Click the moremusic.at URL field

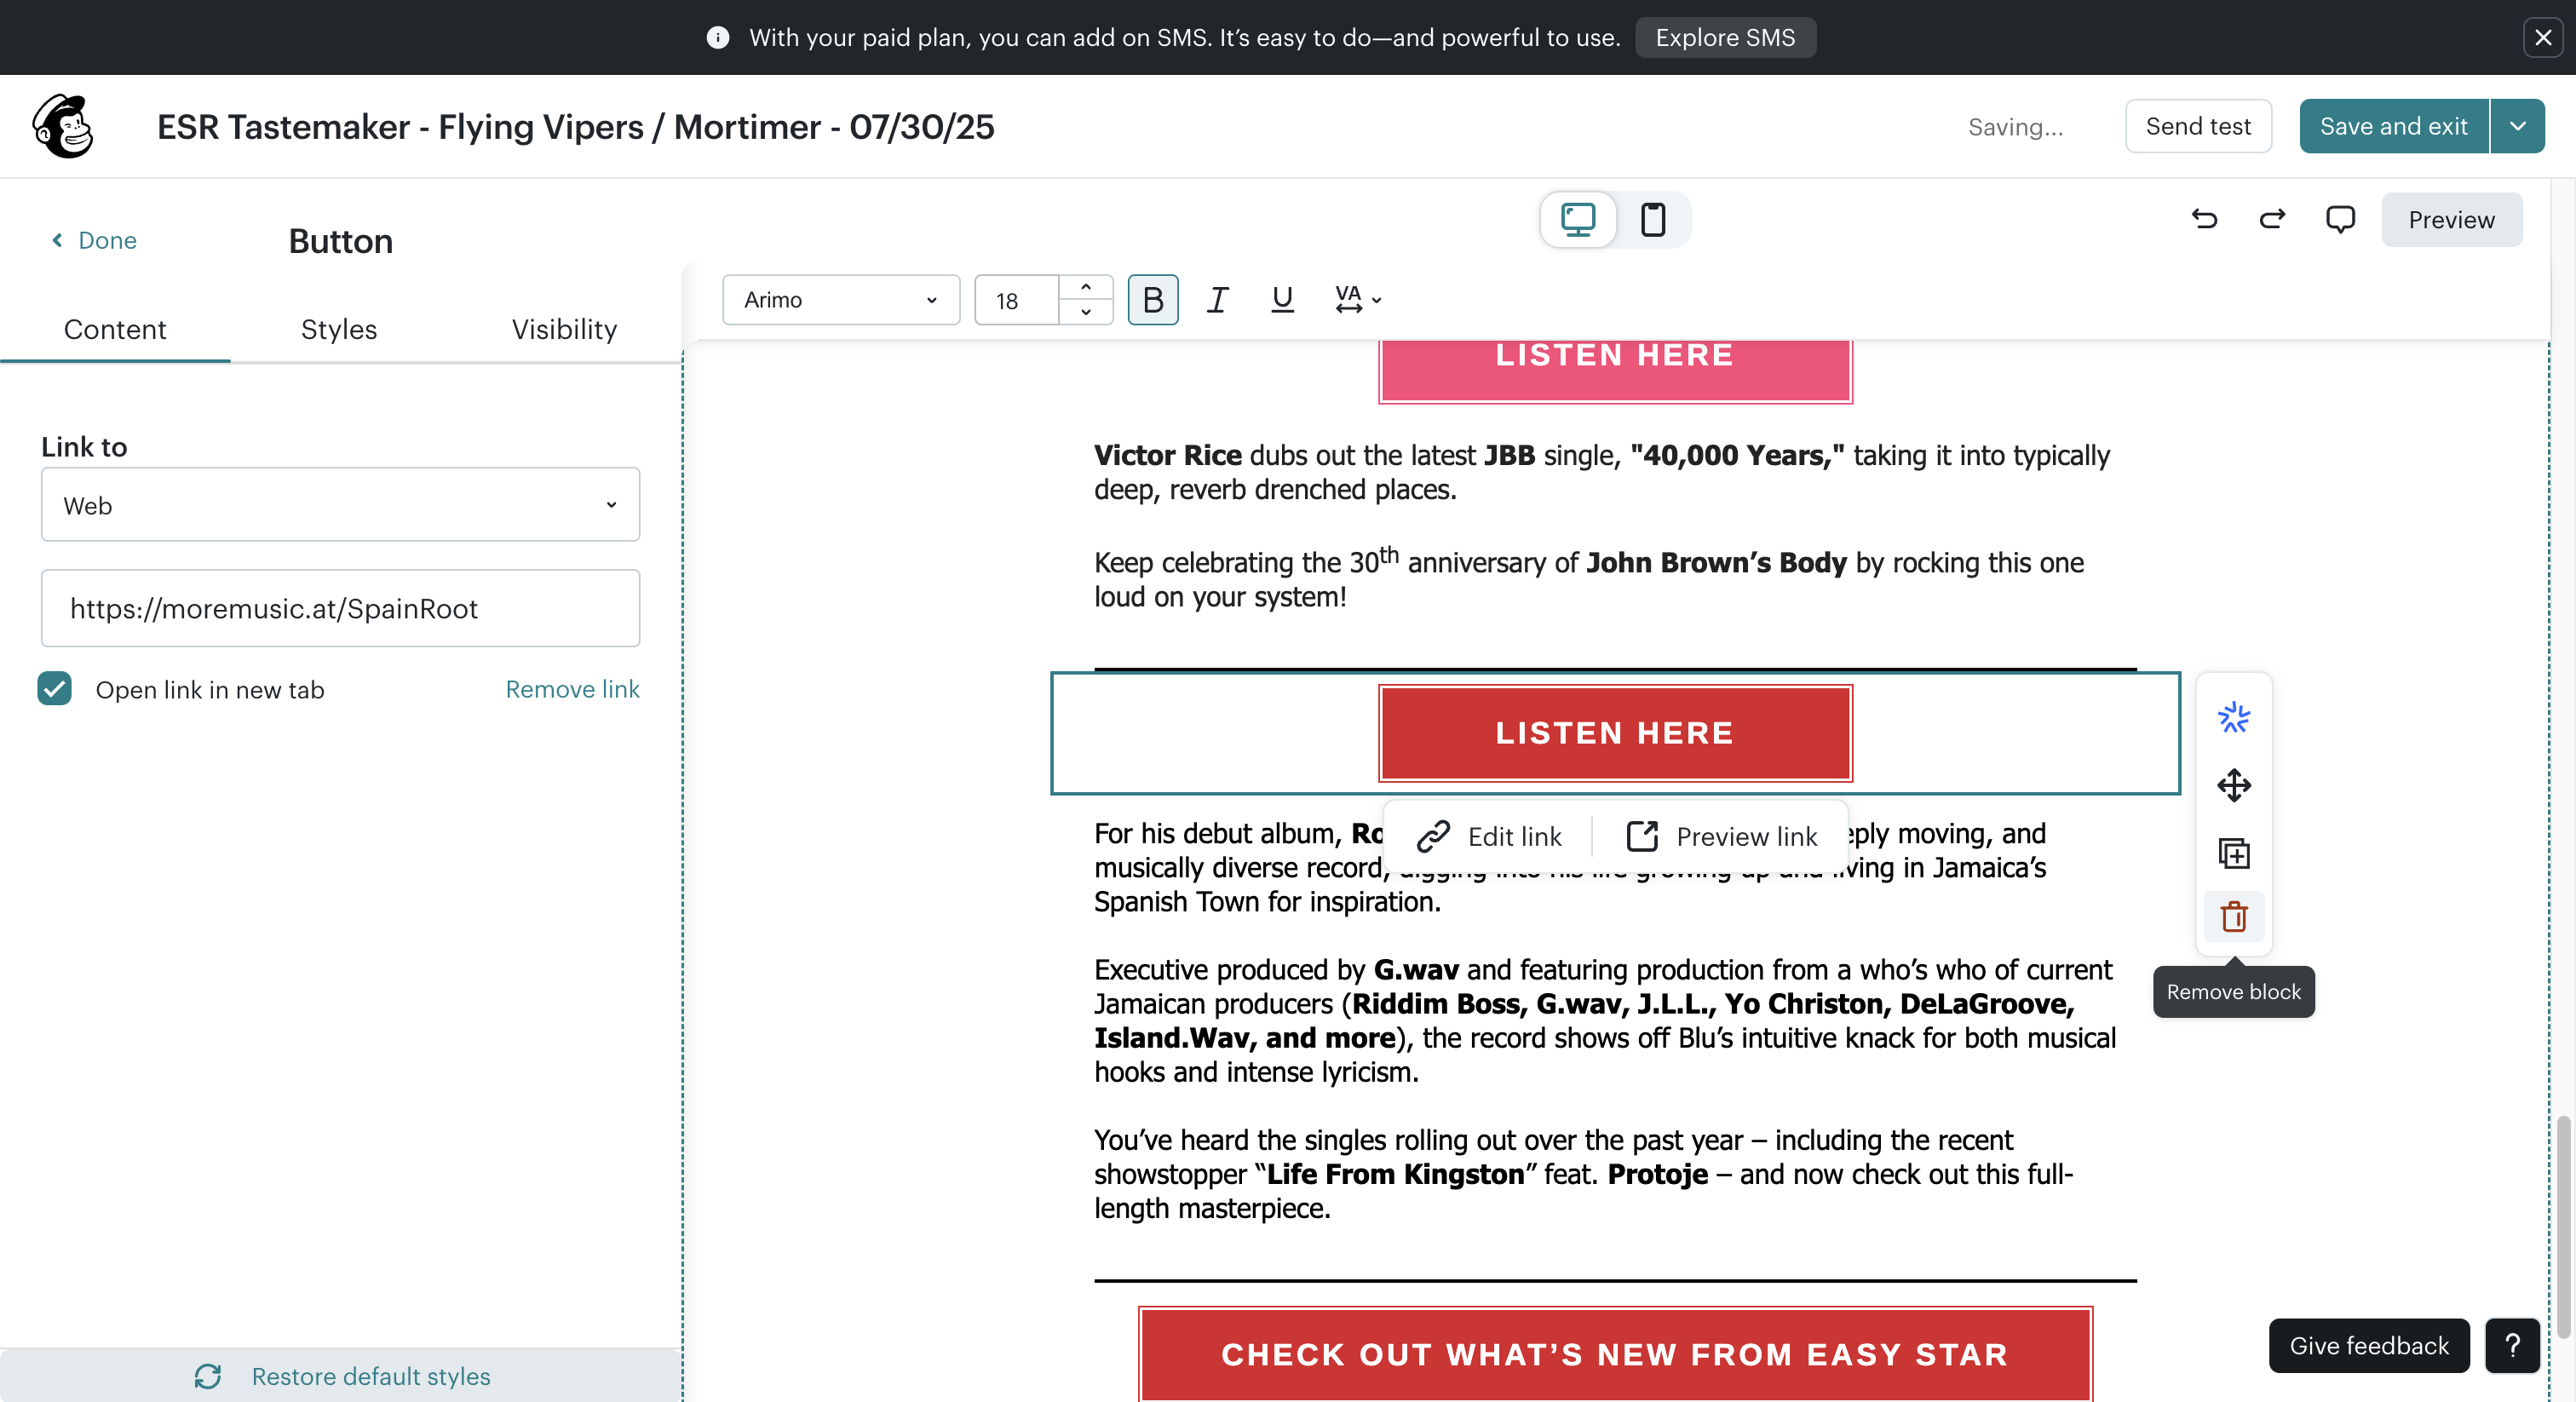click(340, 608)
